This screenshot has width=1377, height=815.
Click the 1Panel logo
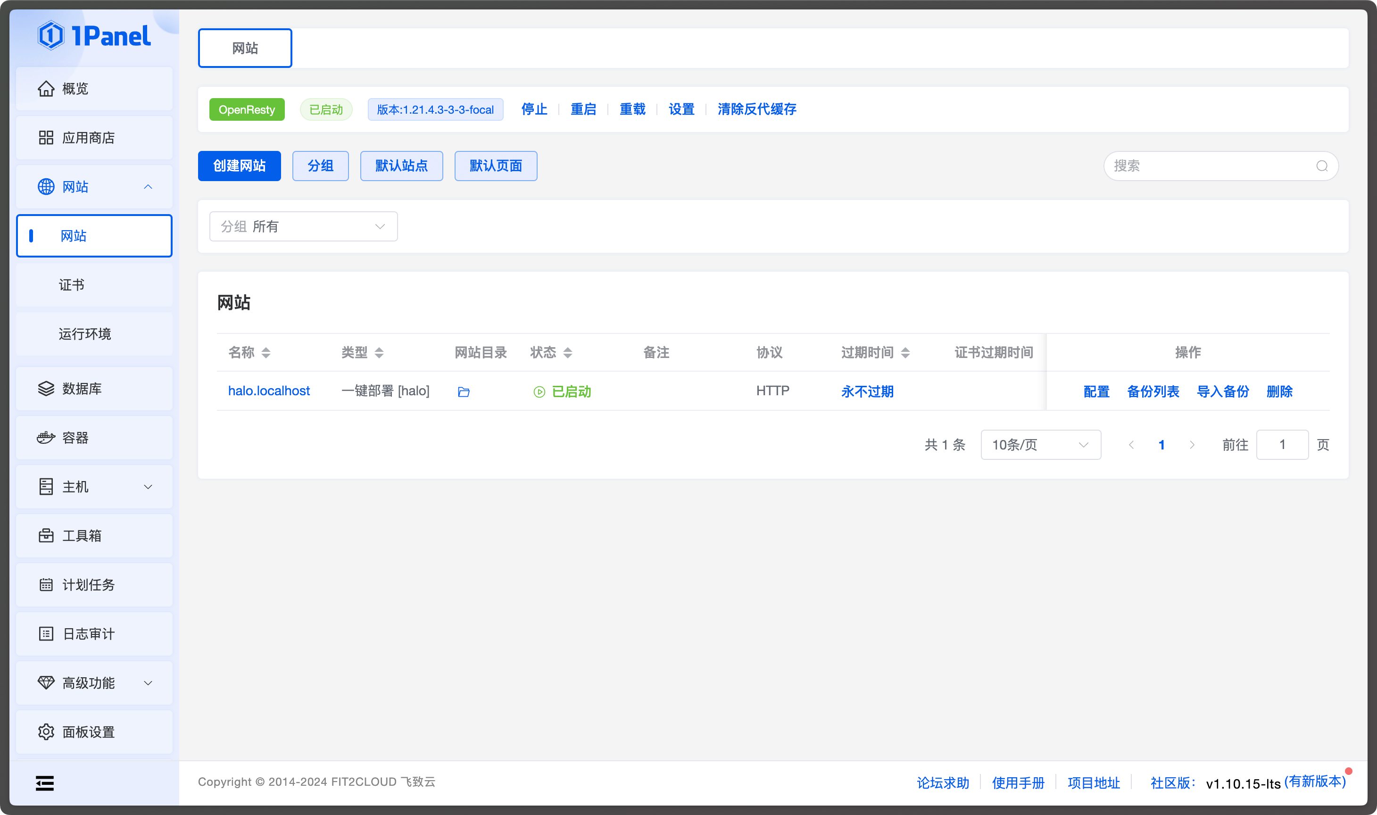[94, 36]
